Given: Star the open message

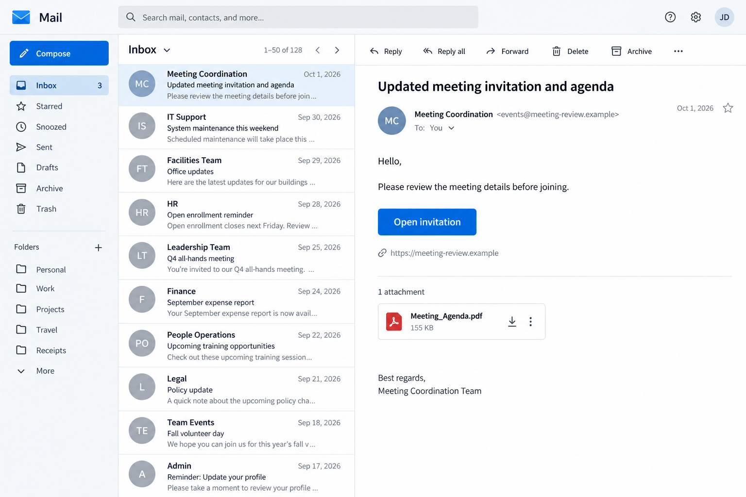Looking at the screenshot, I should tap(728, 108).
